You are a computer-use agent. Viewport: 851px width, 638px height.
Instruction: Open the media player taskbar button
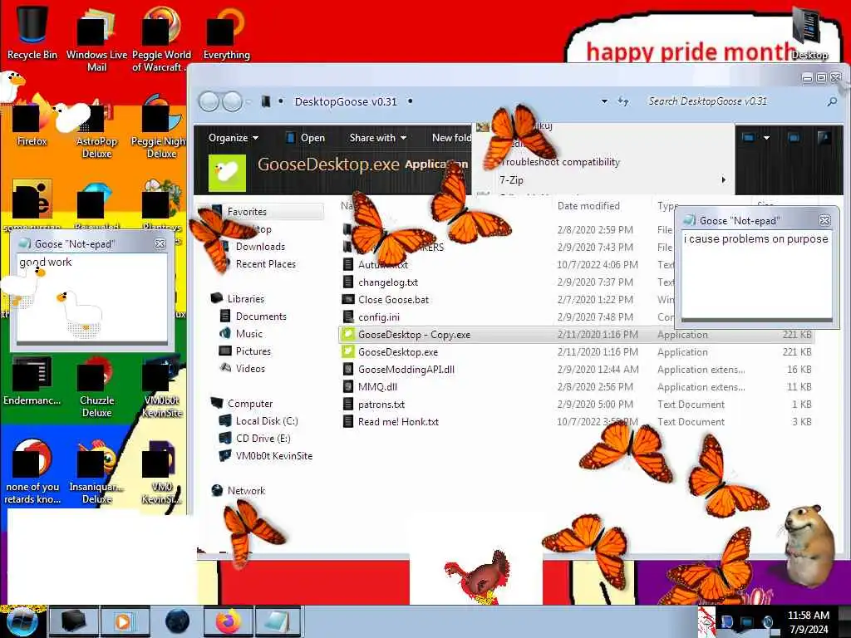coord(125,621)
